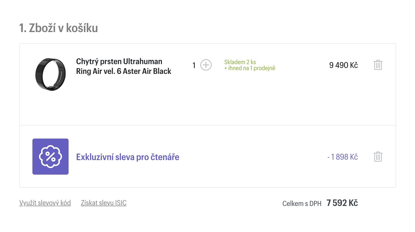The height and width of the screenshot is (232, 415).
Task: Click the '1. Zboží v košíku' heading
Action: click(59, 28)
